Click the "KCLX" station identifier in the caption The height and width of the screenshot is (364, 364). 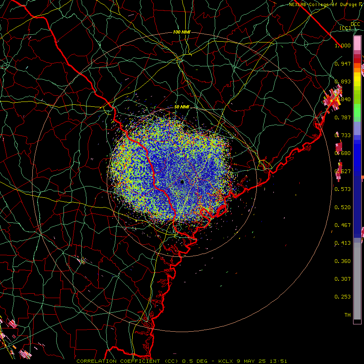[x=225, y=361]
